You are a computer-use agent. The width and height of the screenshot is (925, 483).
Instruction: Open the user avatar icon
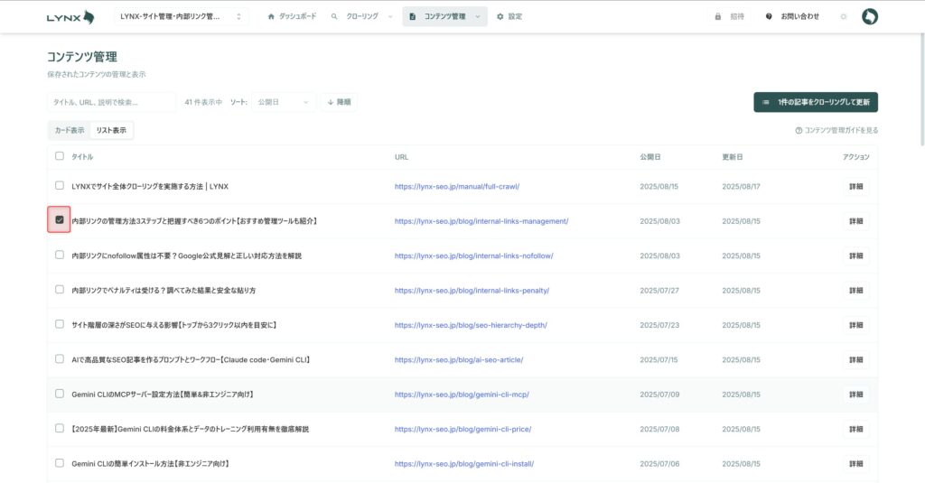pyautogui.click(x=869, y=16)
